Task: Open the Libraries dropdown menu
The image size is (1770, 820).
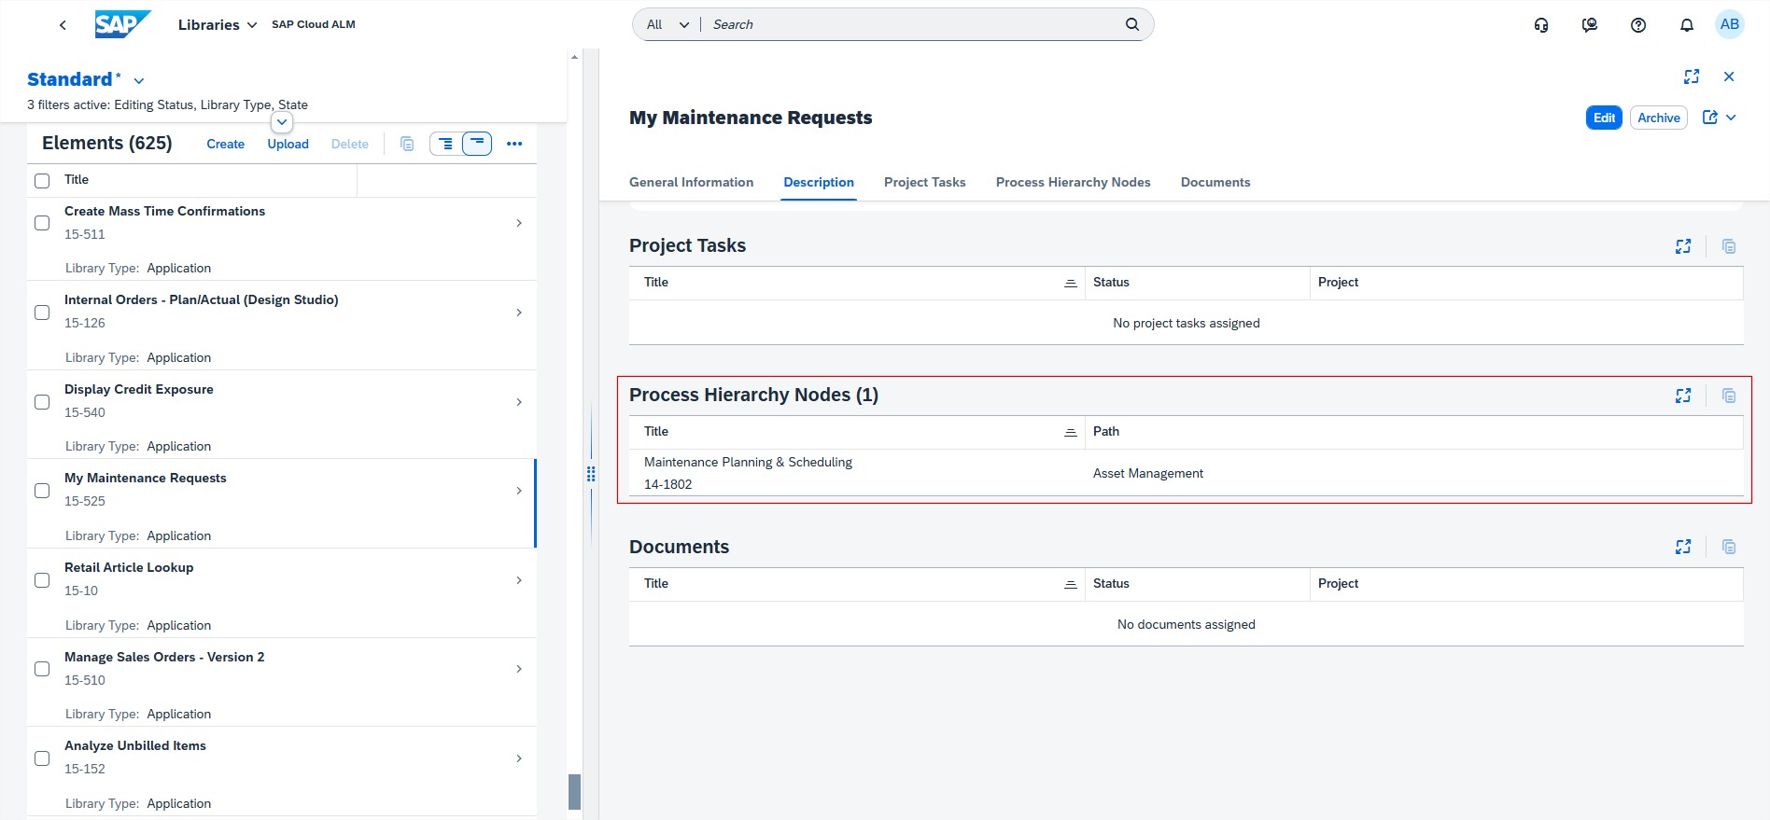Action: (x=217, y=25)
